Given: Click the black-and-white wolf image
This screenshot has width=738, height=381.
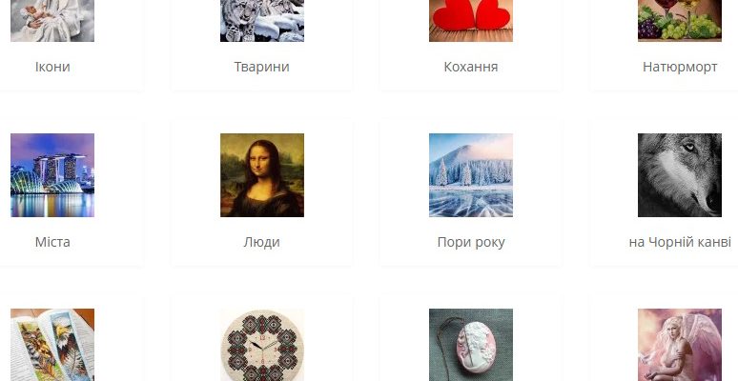Looking at the screenshot, I should pyautogui.click(x=680, y=175).
